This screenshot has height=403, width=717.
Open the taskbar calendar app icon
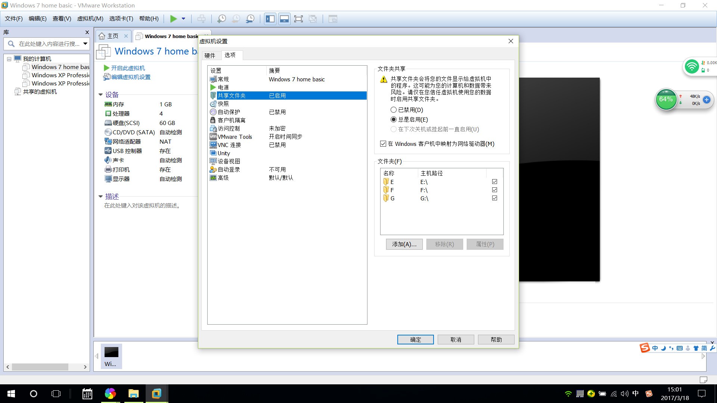(x=87, y=394)
